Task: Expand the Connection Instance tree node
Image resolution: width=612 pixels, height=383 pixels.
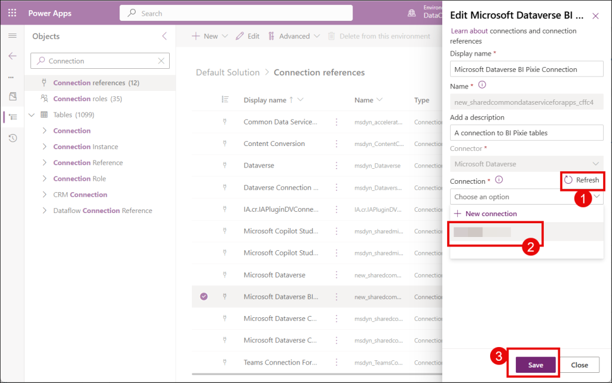Action: (x=45, y=147)
